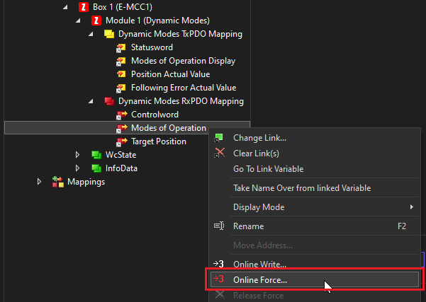Click the Module 1 (Dynamic Modes) icon
Screen dimensions: 426x302
tap(96, 21)
